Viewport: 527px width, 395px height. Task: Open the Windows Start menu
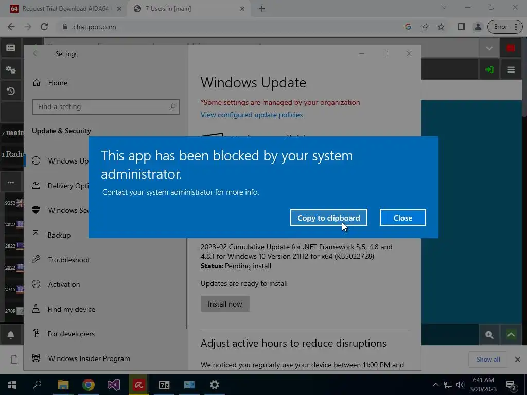[12, 385]
